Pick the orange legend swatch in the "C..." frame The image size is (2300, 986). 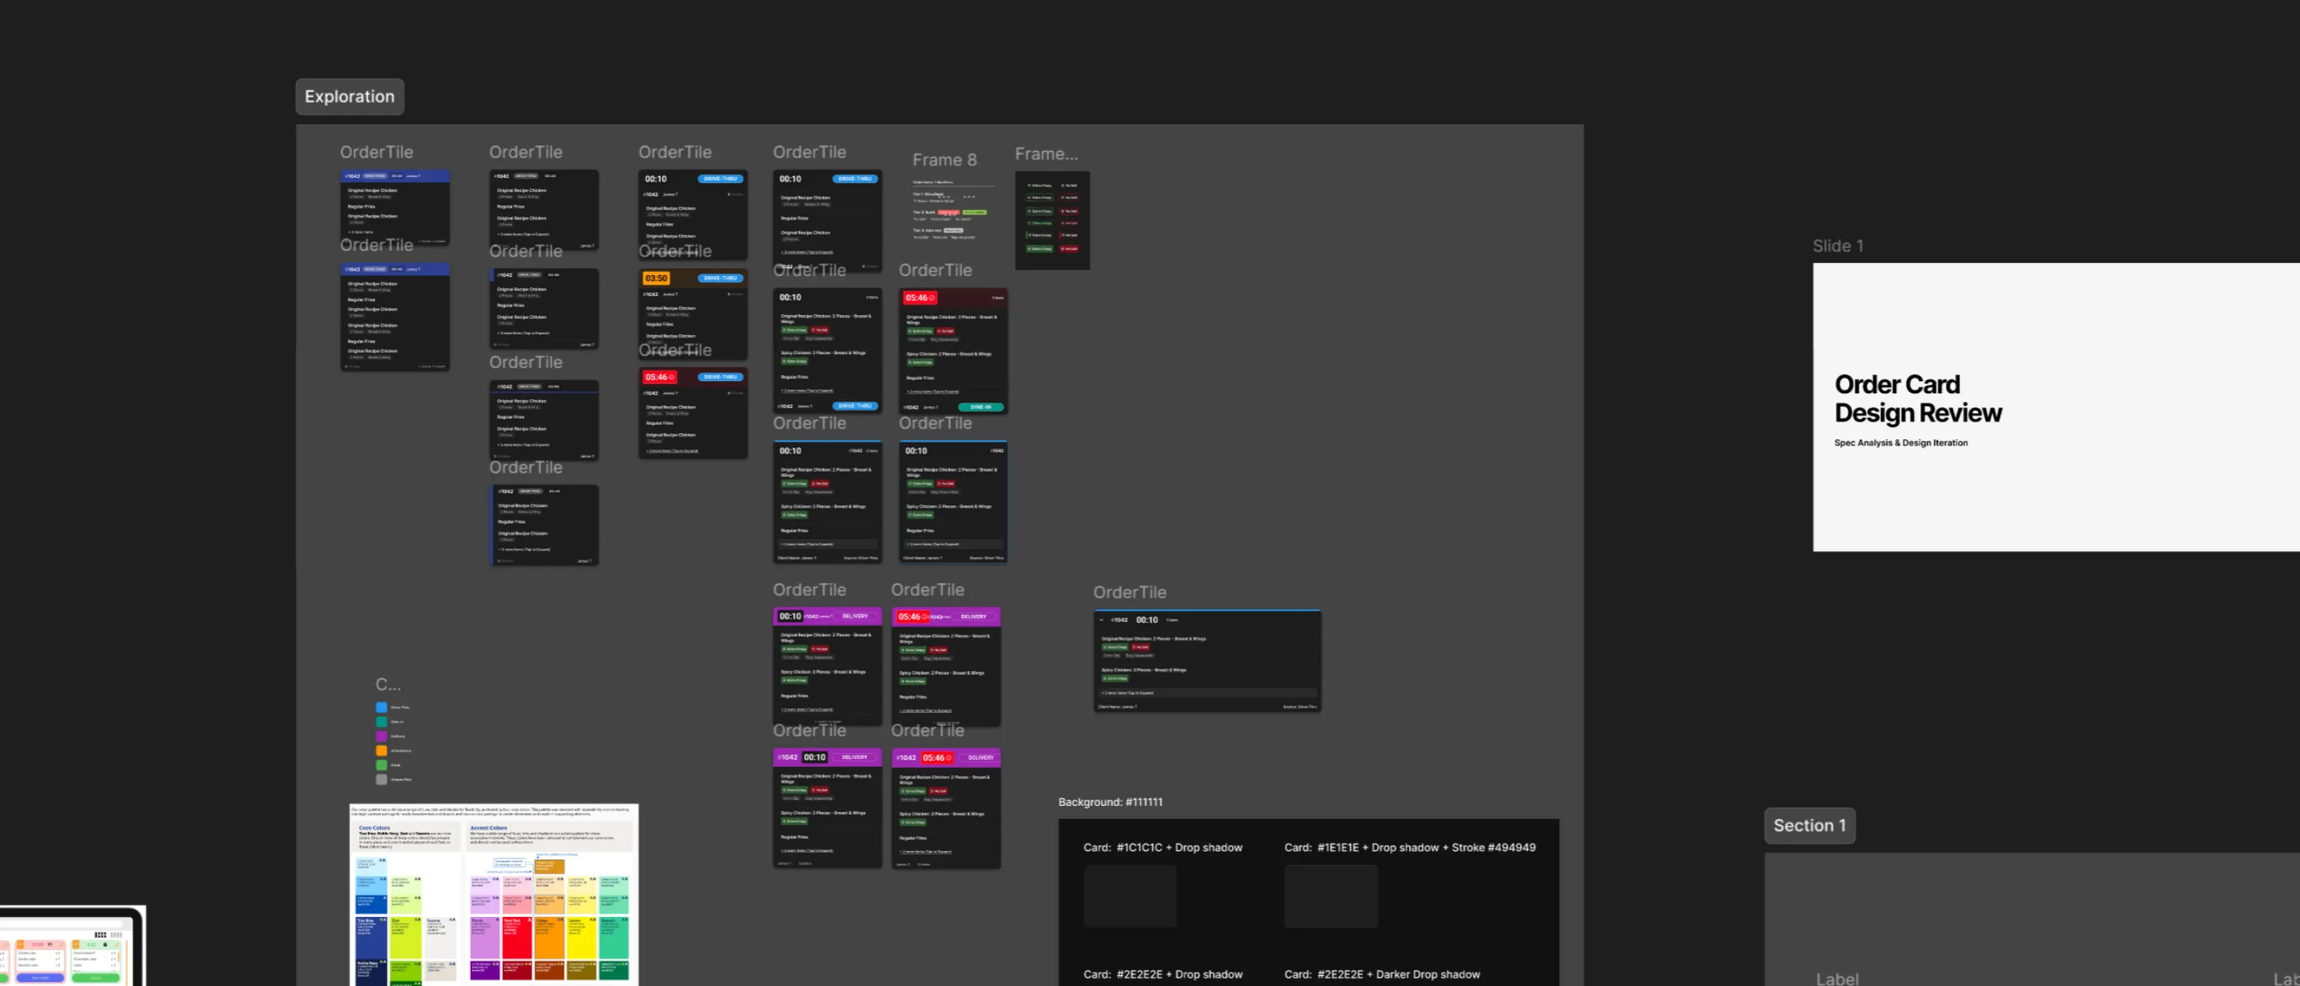click(x=381, y=750)
